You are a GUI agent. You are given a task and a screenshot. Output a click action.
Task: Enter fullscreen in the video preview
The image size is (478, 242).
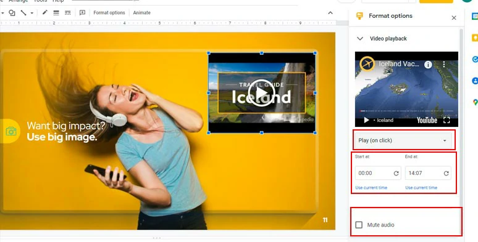[x=447, y=120]
